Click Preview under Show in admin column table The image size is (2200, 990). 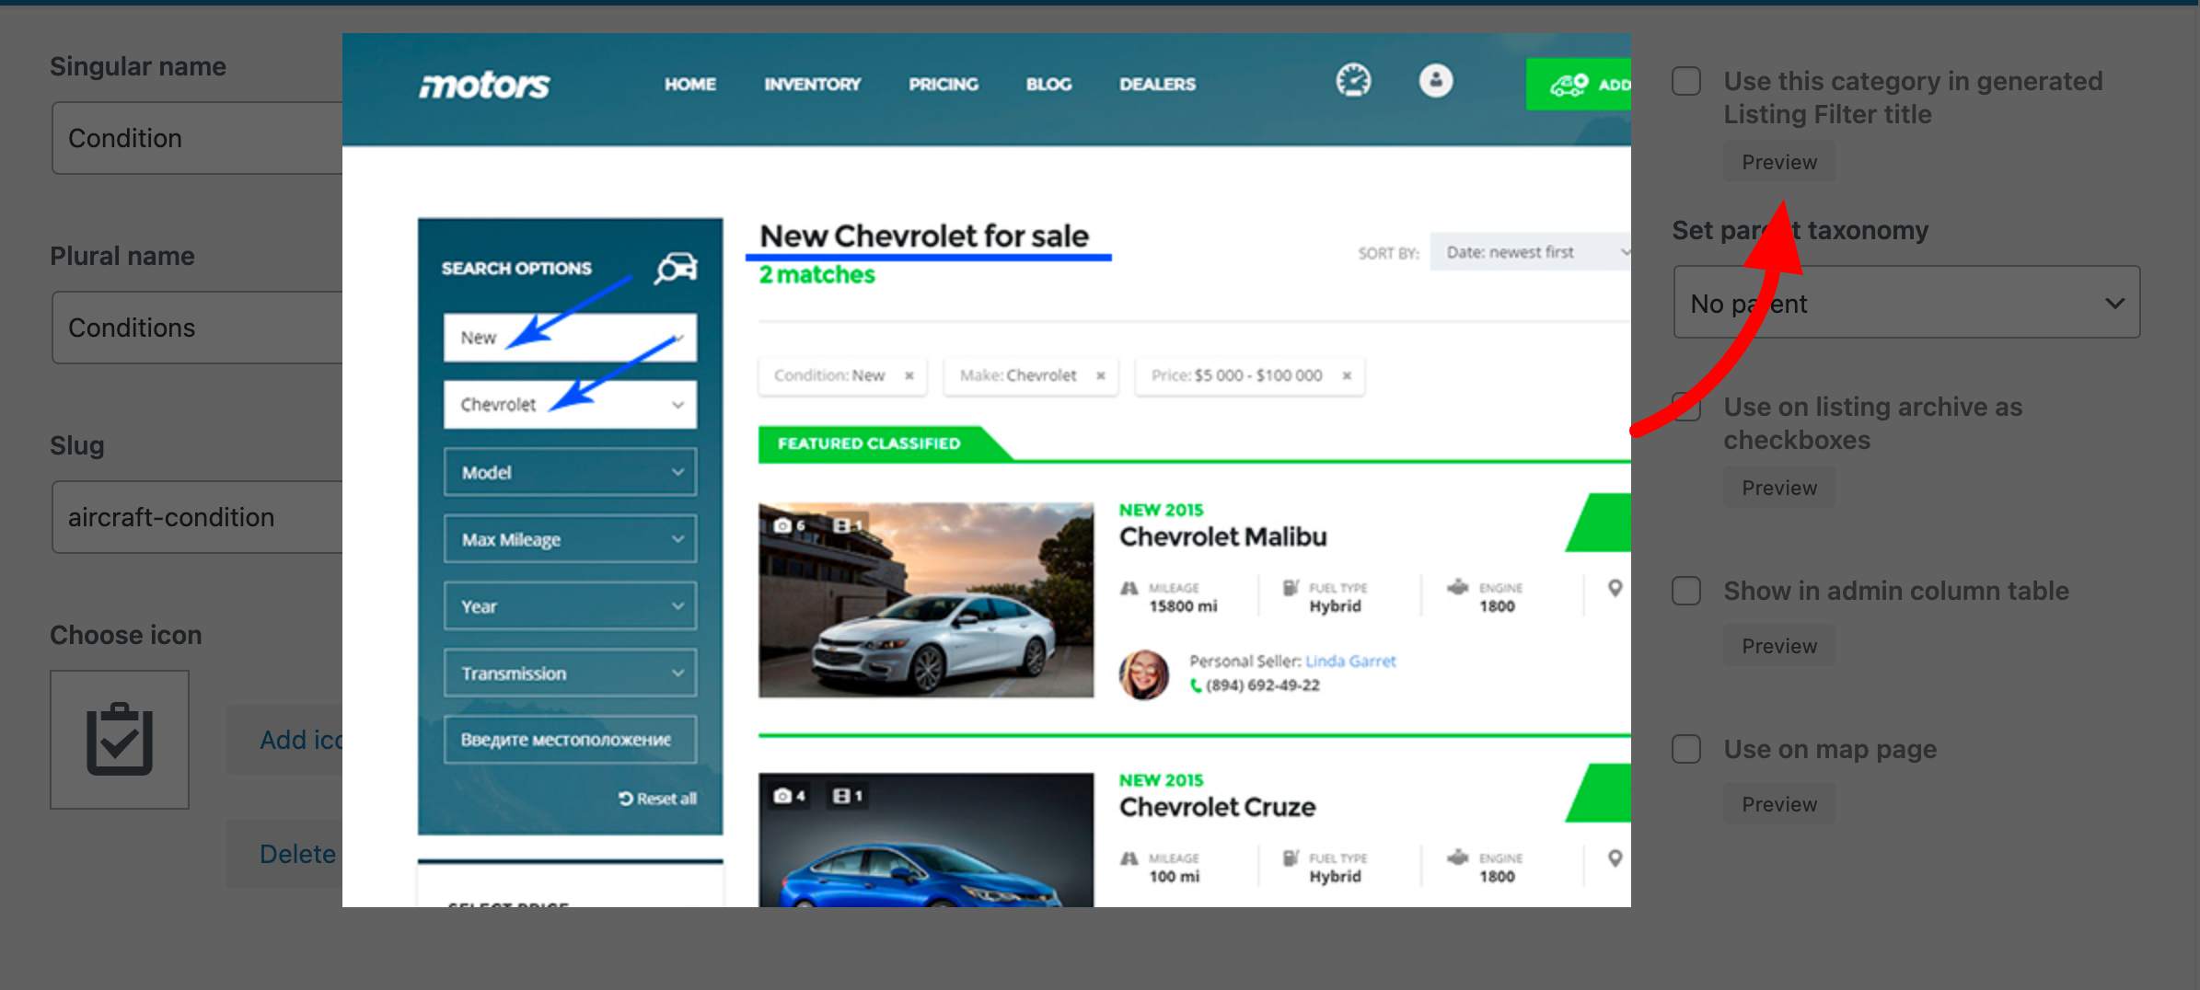tap(1778, 646)
